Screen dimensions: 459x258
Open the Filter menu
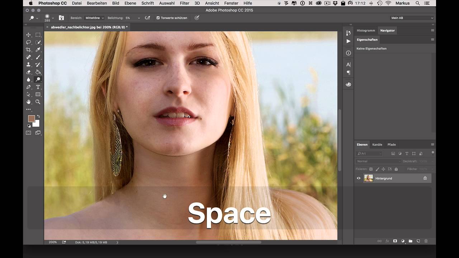point(185,3)
